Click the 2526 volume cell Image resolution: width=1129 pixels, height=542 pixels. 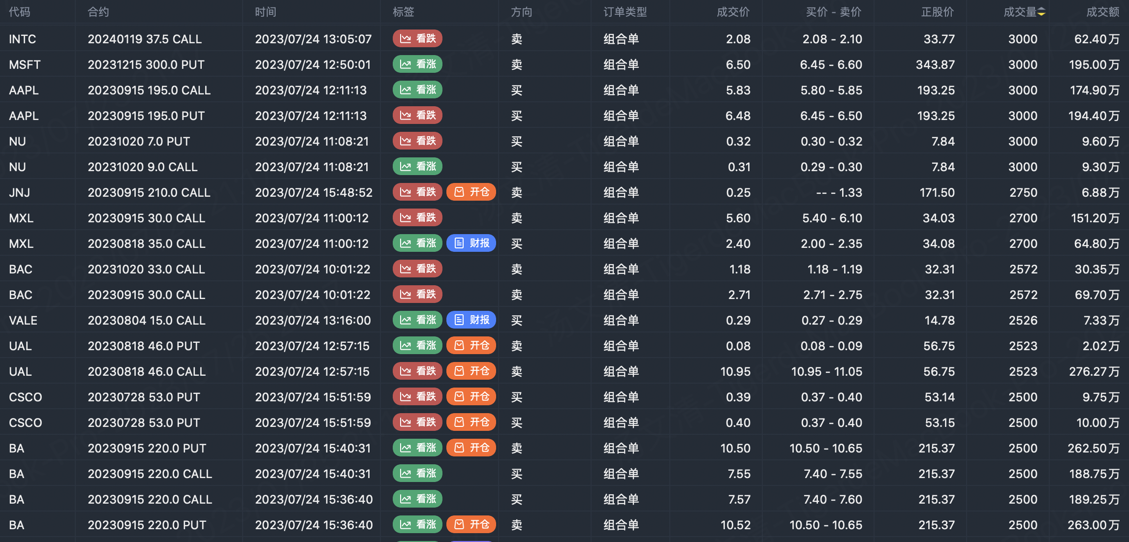coord(1023,320)
